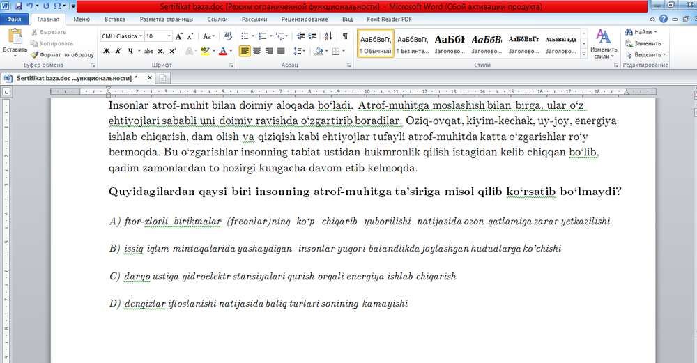697x363 pixels.
Task: Open the Foxit Reader PDF tab
Action: [x=389, y=19]
